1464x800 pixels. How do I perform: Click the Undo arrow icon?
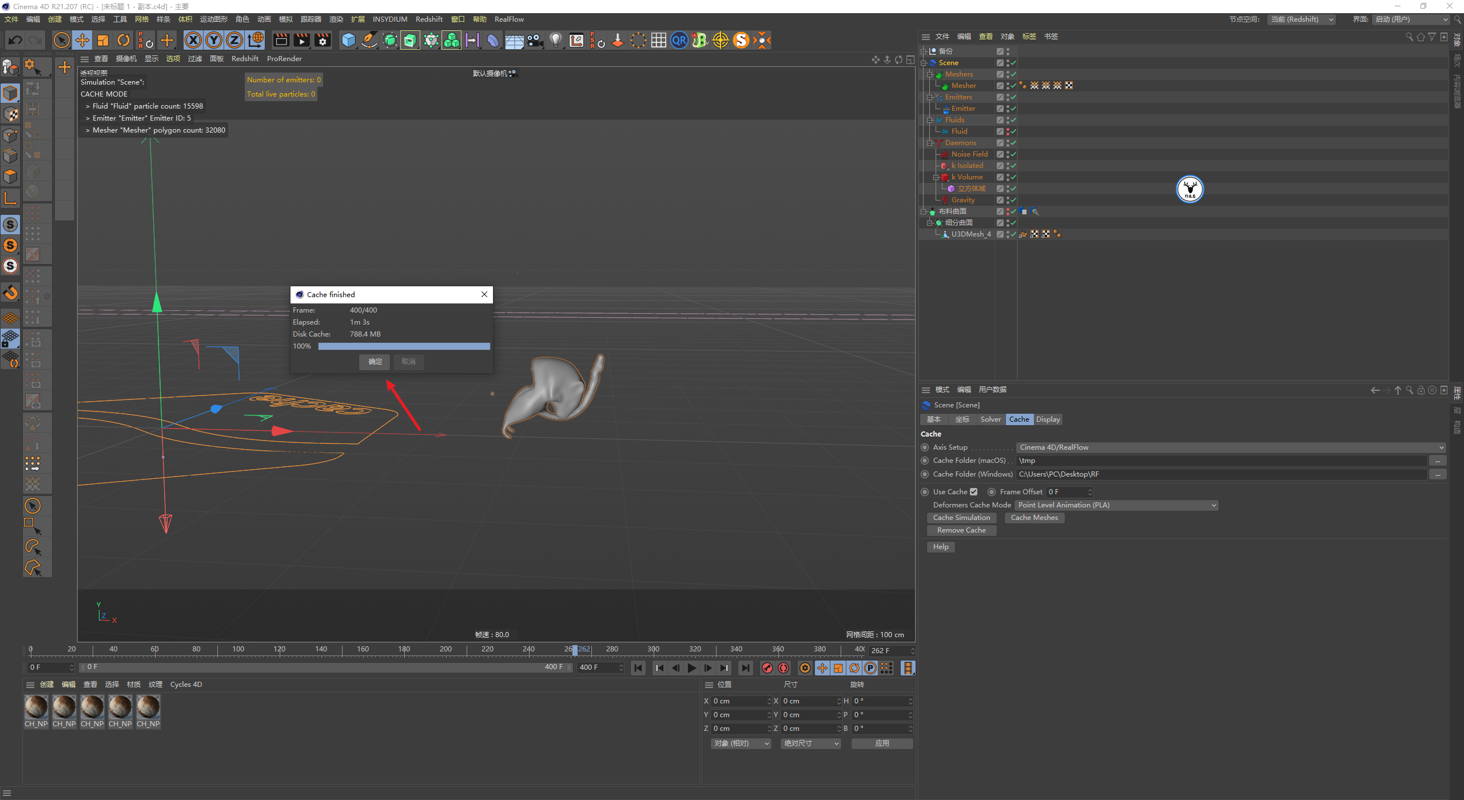coord(15,40)
